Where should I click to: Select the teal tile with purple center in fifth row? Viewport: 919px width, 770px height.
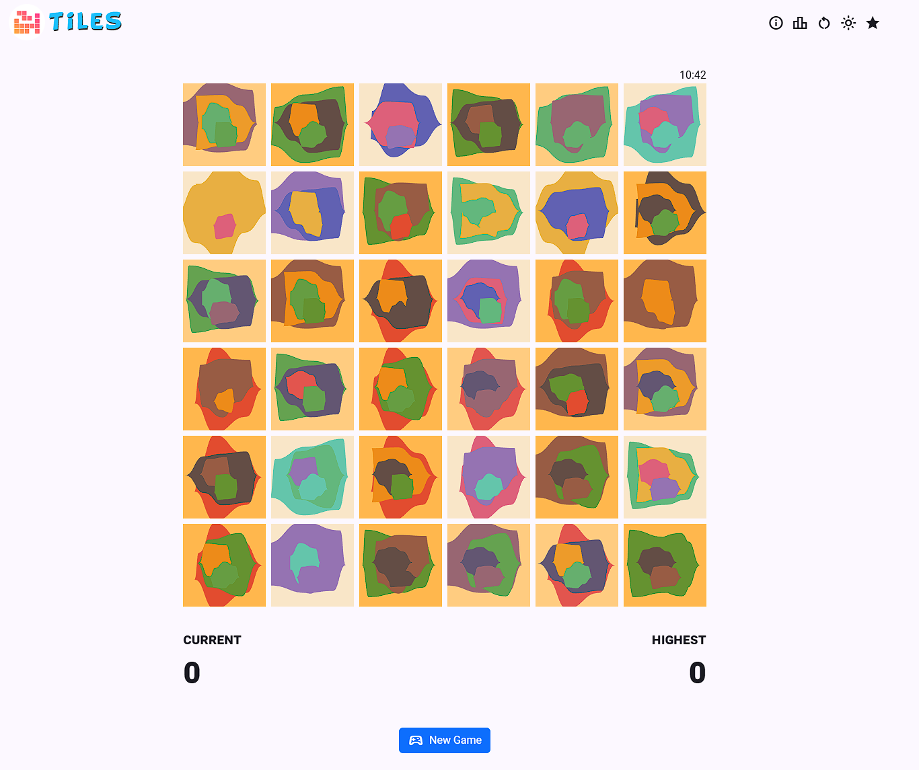coord(312,477)
